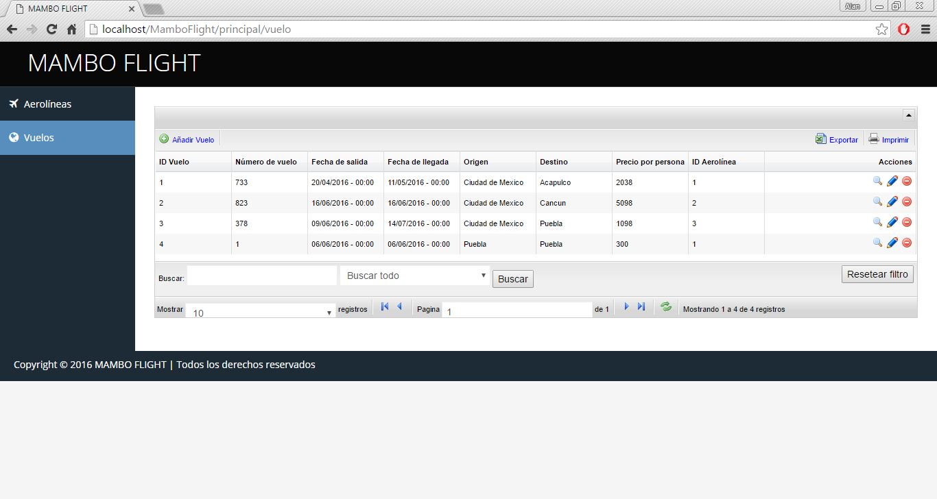This screenshot has height=499, width=937.
Task: Click the Buscar button
Action: 513,279
